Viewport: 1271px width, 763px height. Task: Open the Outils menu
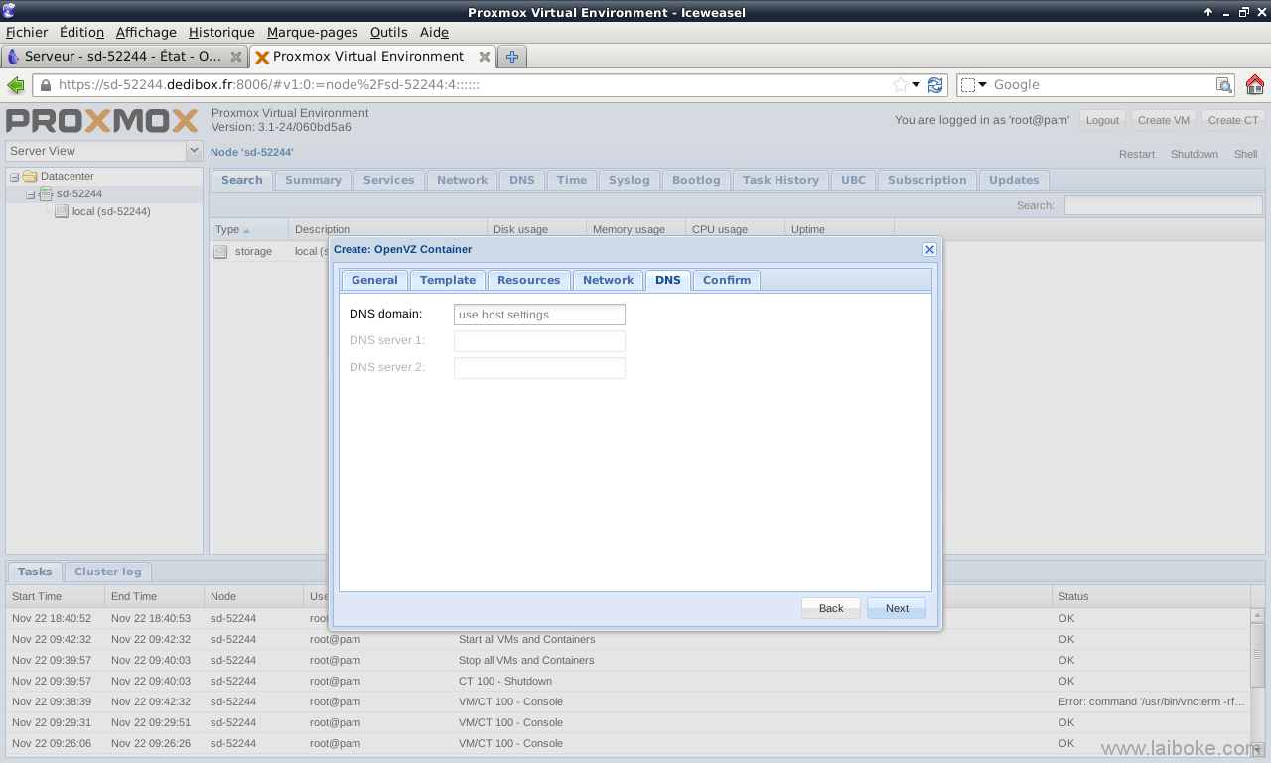(x=388, y=32)
